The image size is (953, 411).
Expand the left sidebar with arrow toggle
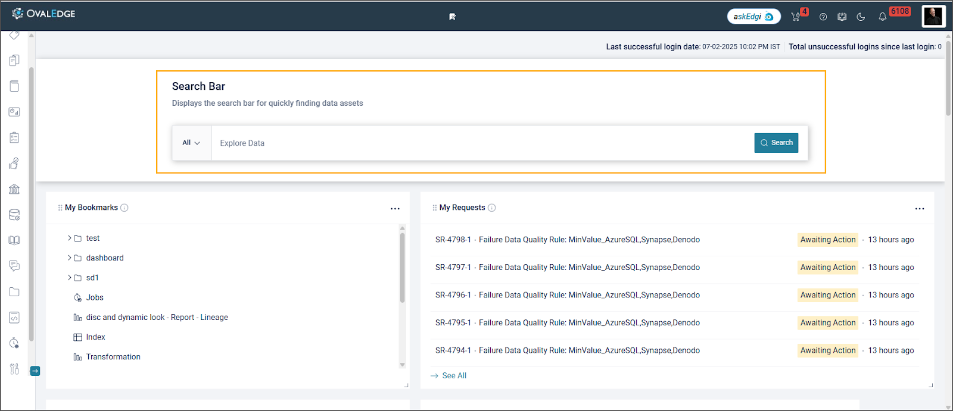coord(35,371)
